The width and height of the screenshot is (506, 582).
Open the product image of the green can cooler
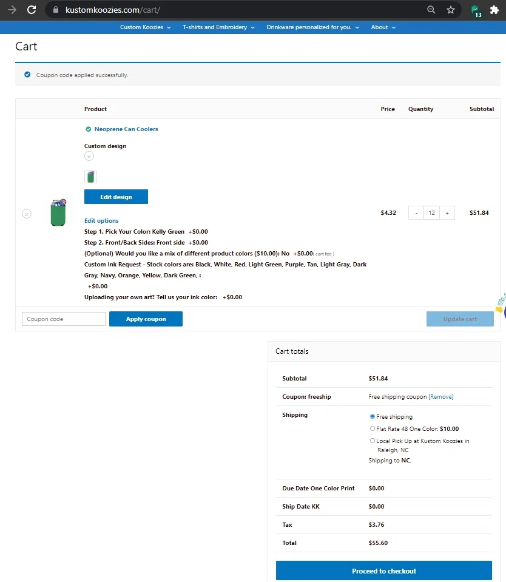[x=58, y=212]
